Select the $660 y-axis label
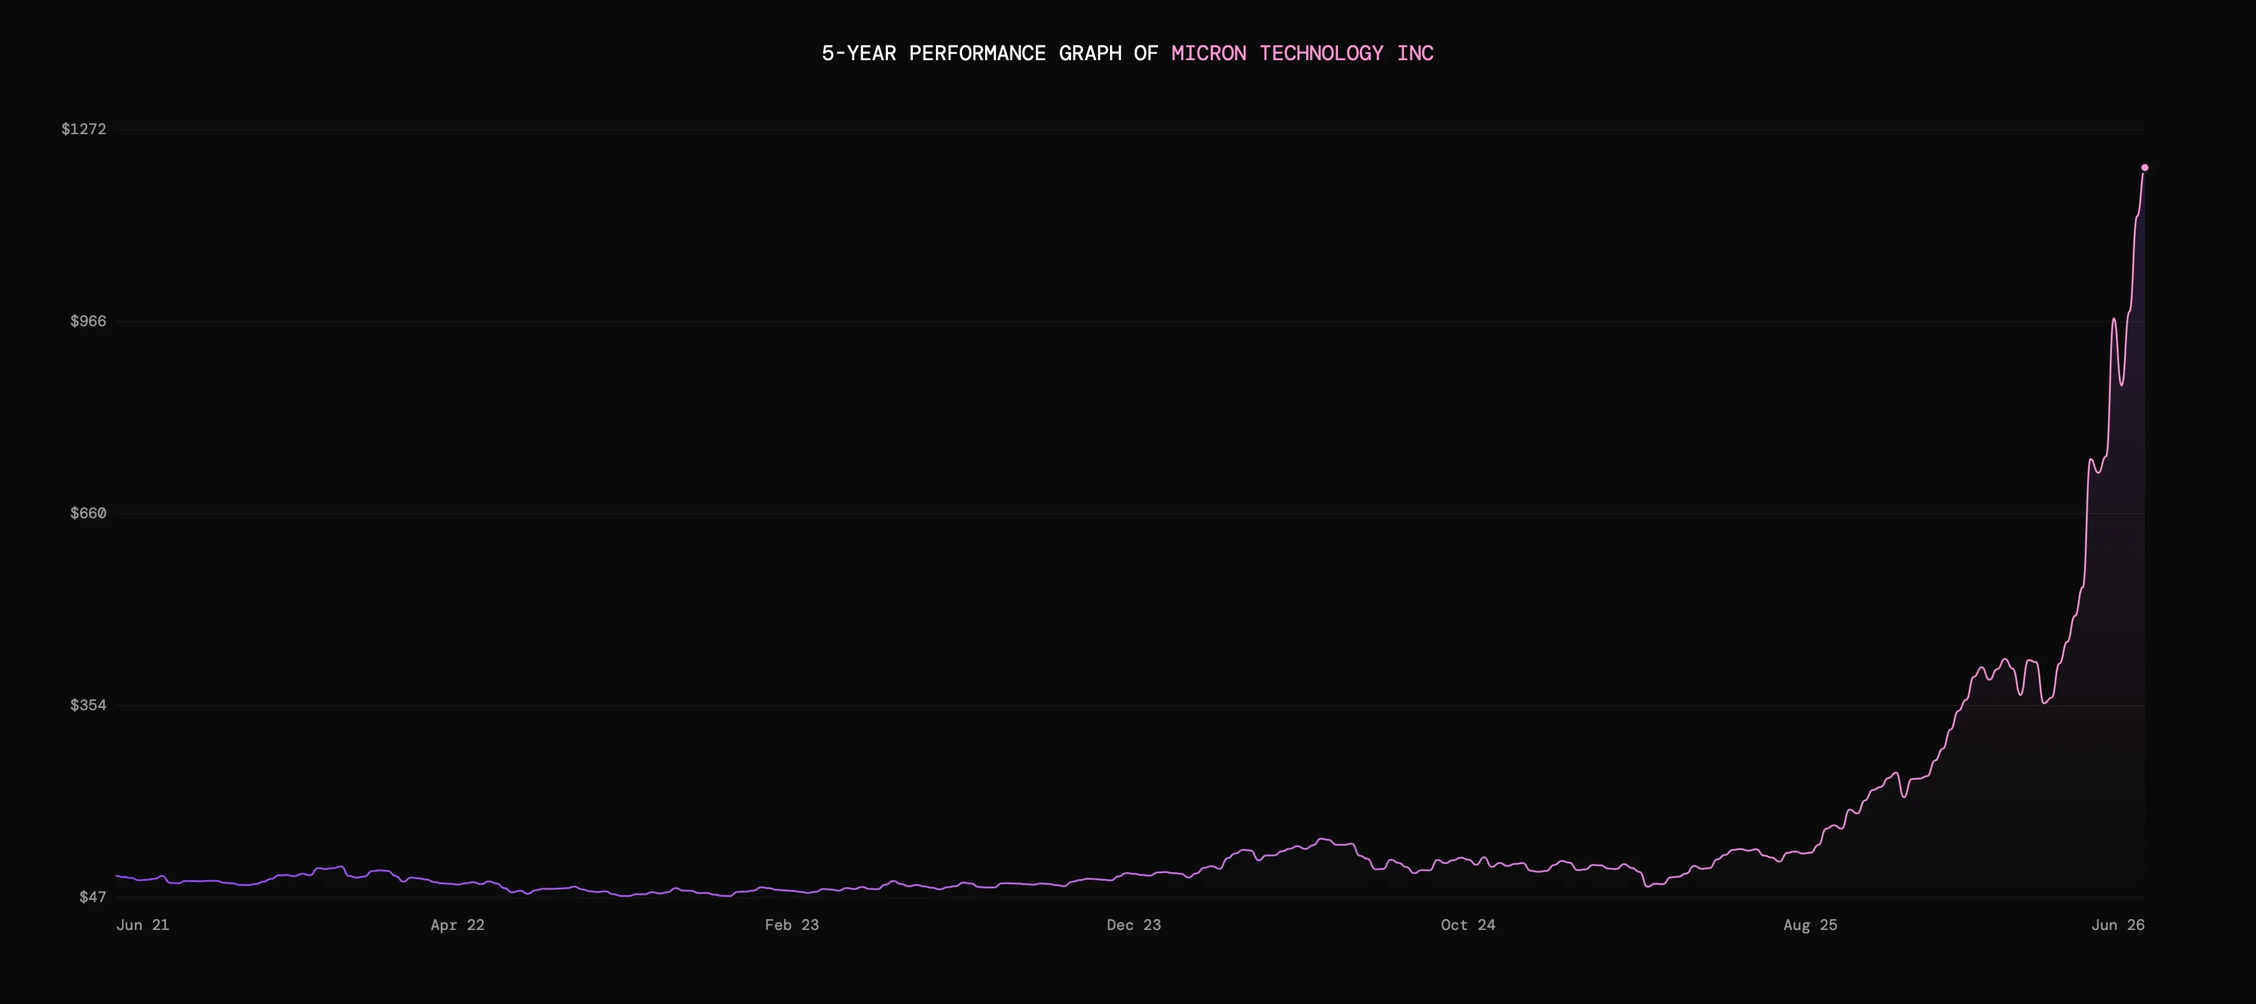Viewport: 2256px width, 1004px height. [x=89, y=513]
